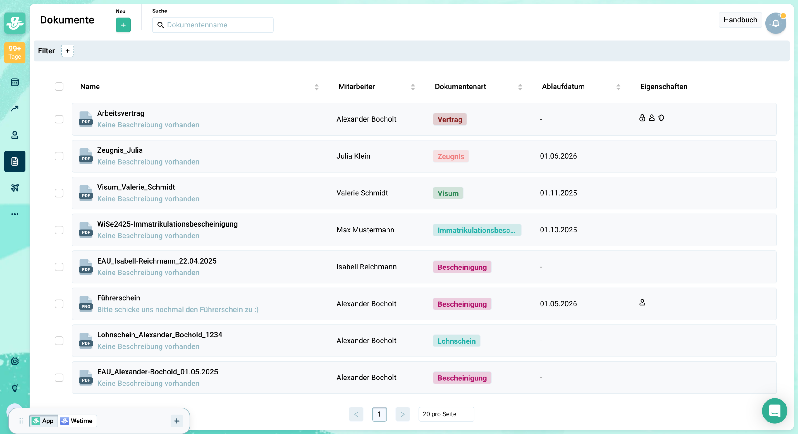Toggle the select-all header checkbox

coord(59,86)
